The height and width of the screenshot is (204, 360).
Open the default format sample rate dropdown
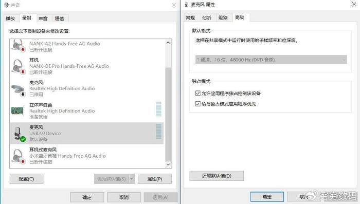click(x=271, y=60)
